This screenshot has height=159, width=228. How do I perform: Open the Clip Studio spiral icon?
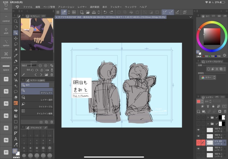74,12
